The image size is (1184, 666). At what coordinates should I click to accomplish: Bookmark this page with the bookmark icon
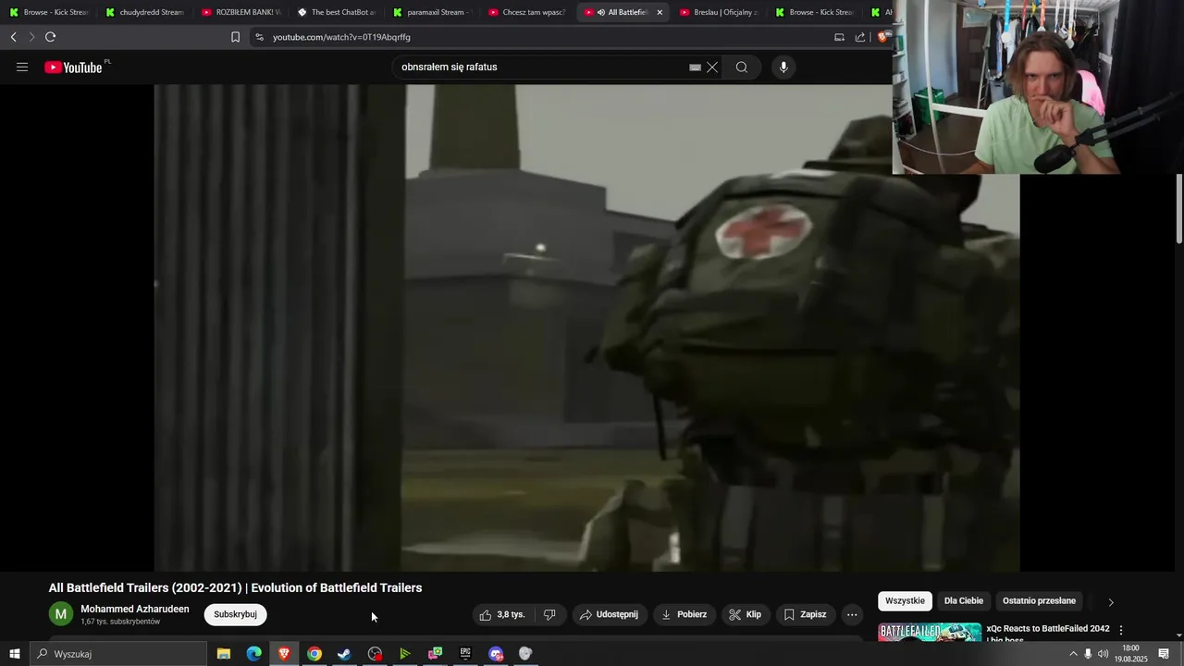(235, 37)
